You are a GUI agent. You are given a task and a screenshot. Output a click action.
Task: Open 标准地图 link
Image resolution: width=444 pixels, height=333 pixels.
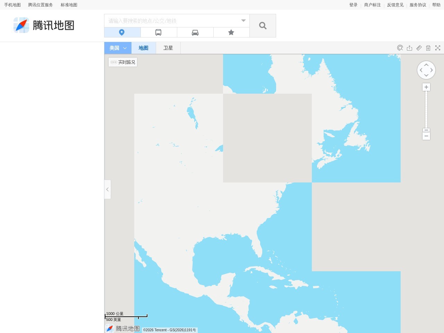(69, 5)
